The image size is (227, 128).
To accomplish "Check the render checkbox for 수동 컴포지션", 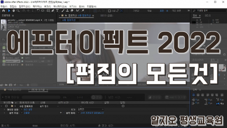I will point(6,106).
